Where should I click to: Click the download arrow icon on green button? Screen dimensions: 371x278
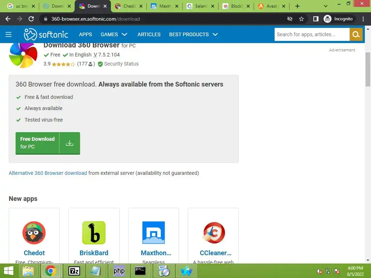[70, 143]
